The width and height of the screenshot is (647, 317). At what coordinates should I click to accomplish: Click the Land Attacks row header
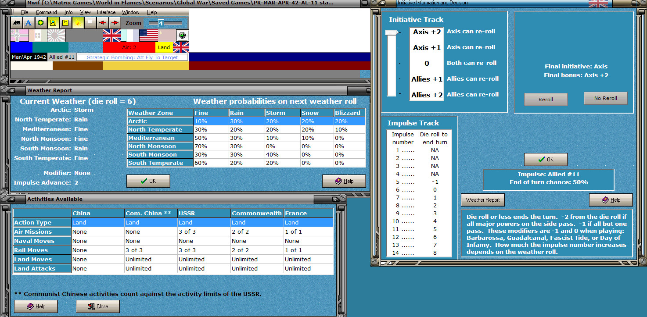pyautogui.click(x=43, y=269)
